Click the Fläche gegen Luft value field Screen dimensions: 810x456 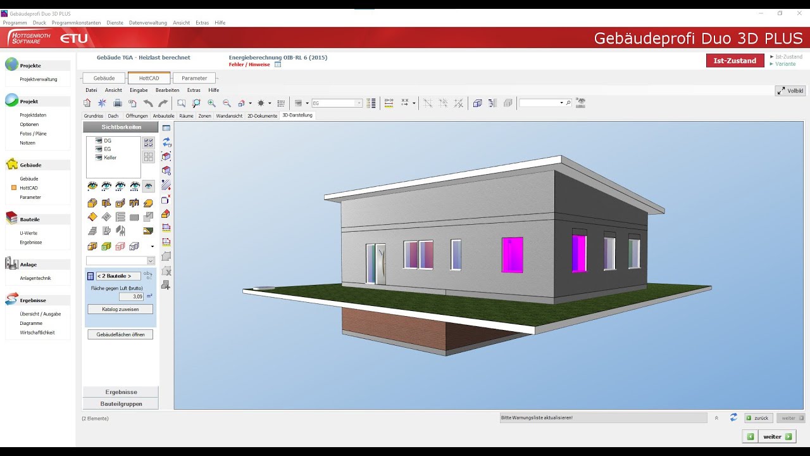(132, 296)
